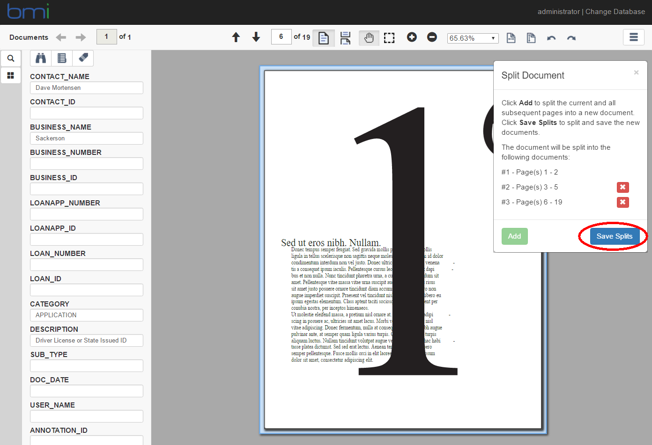Screen dimensions: 652x445
Task: Toggle single page view mode
Action: click(324, 38)
